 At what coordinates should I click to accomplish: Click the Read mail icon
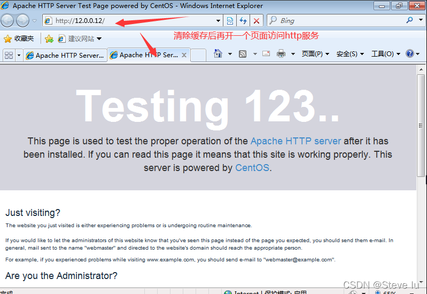pyautogui.click(x=266, y=53)
